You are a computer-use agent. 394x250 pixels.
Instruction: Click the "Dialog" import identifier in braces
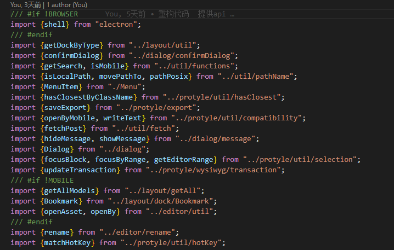coord(57,149)
